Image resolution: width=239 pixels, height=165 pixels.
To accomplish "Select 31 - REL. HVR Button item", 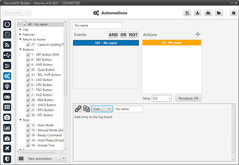I will coord(46,75).
